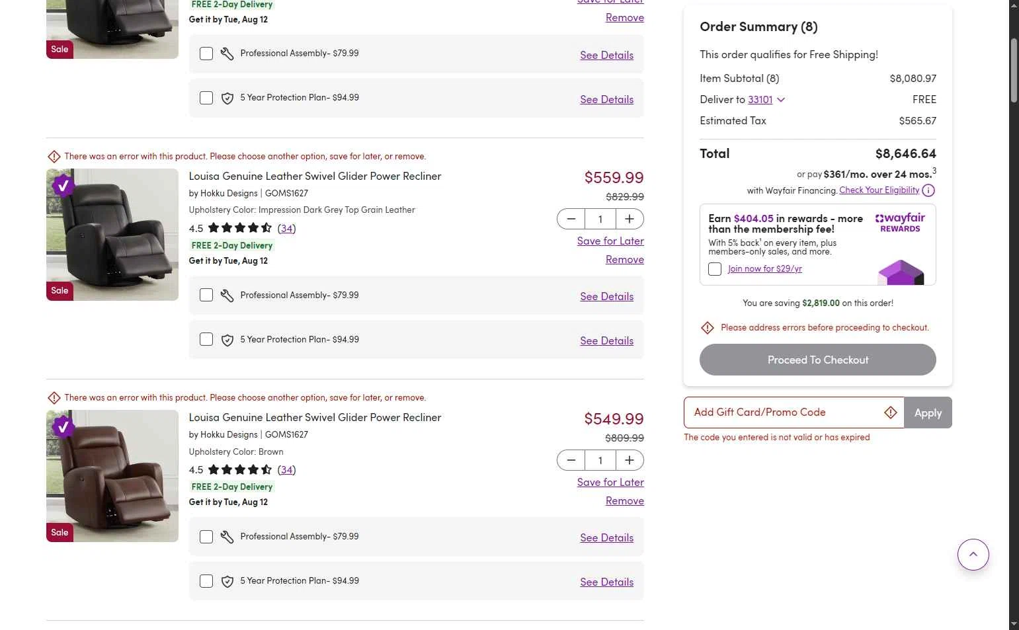Click Check Your Eligibility financing link
1019x630 pixels.
[879, 190]
